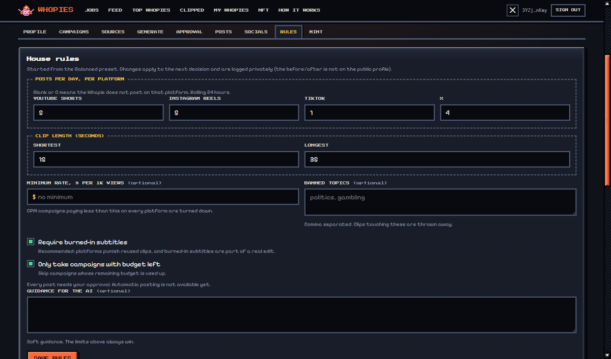Switch to the Campaigns tab
The width and height of the screenshot is (611, 359).
click(x=74, y=32)
